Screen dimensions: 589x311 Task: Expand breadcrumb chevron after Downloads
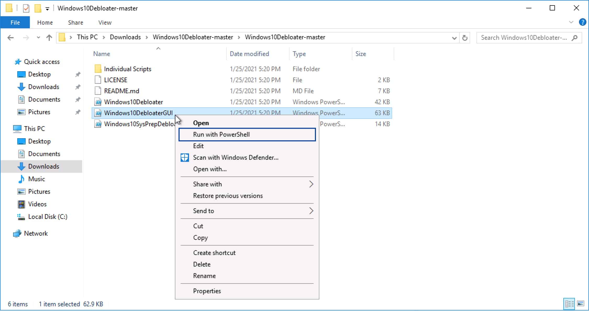[147, 38]
